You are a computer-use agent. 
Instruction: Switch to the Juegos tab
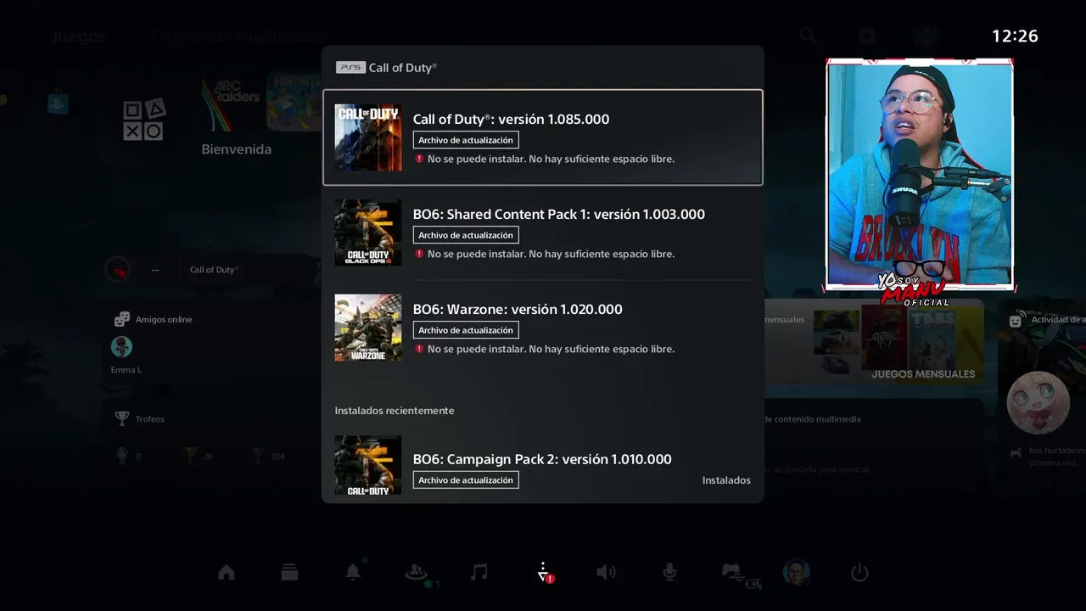click(78, 36)
